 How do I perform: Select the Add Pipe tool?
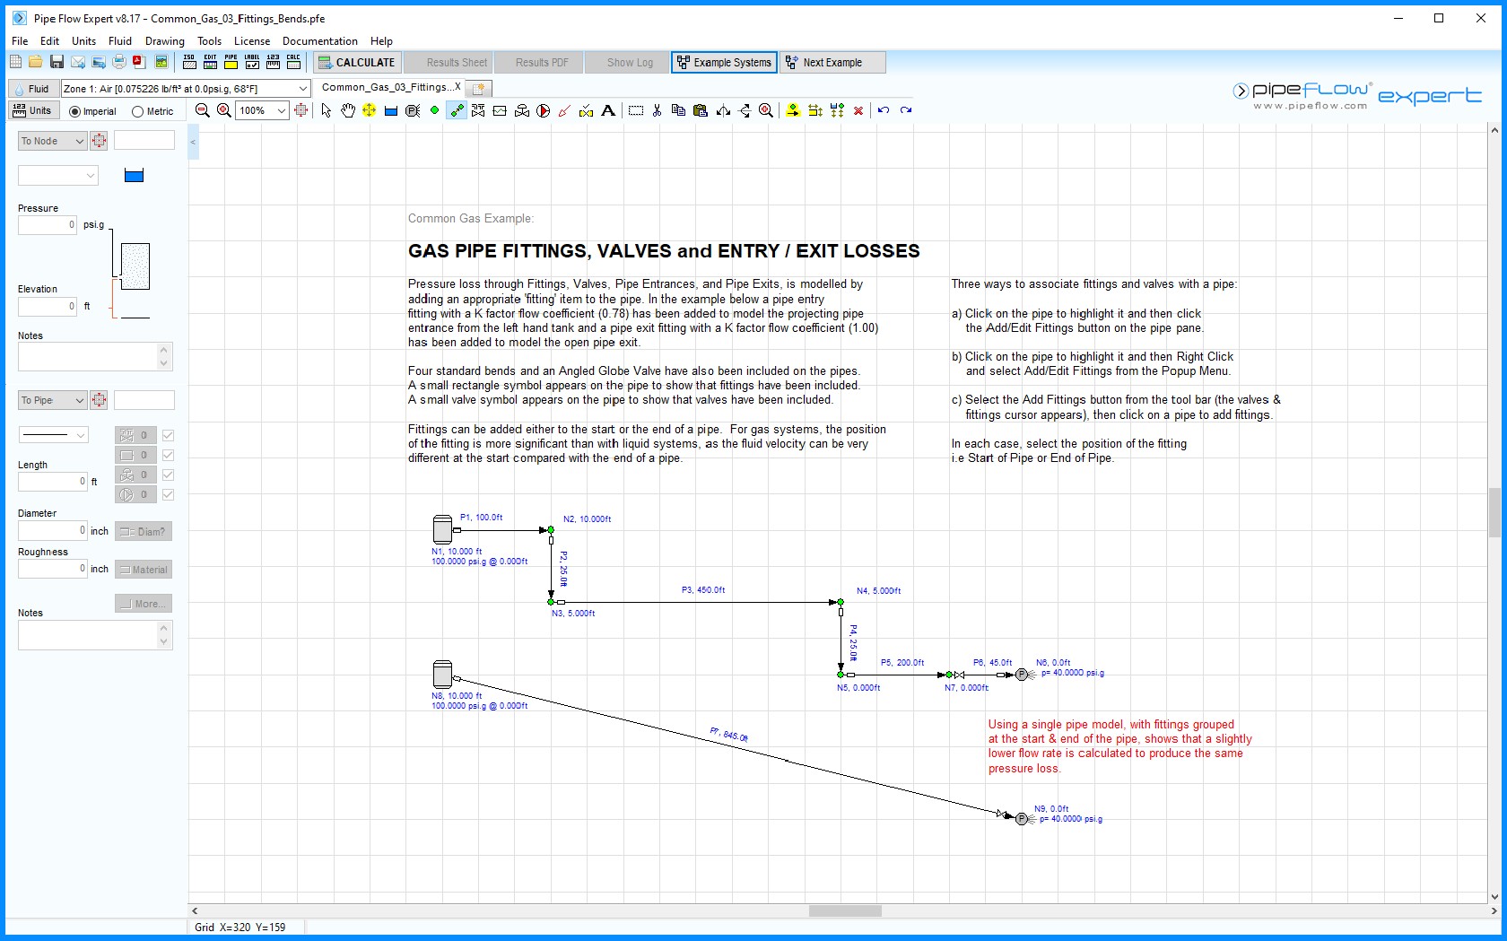[x=457, y=110]
